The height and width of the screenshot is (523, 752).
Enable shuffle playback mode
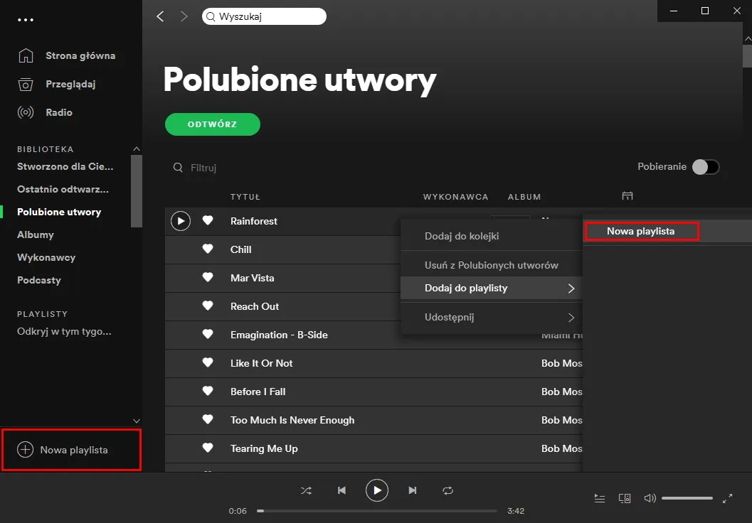[x=306, y=490]
